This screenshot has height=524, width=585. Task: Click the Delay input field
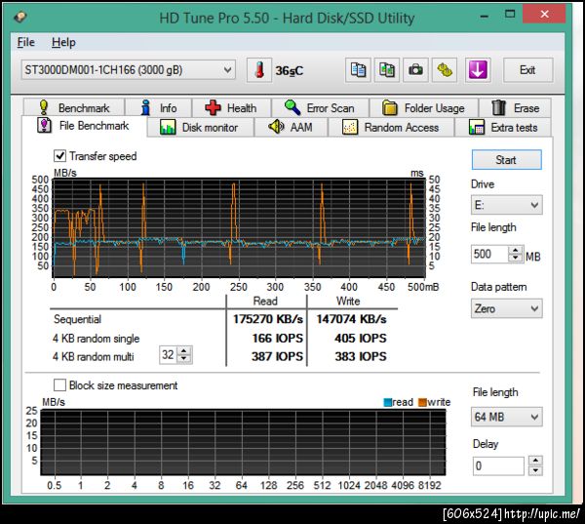(498, 465)
